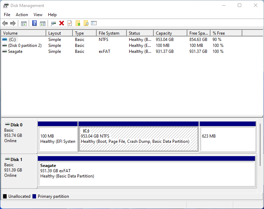
Task: Click the folder with green arrow icon
Action: [78, 23]
